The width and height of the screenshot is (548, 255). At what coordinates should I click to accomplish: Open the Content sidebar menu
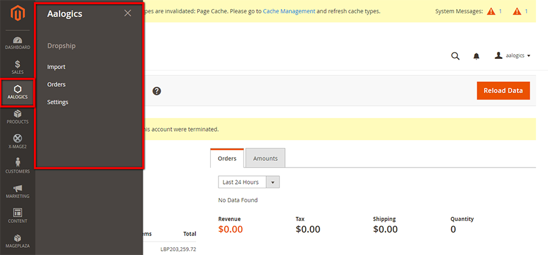pyautogui.click(x=18, y=216)
